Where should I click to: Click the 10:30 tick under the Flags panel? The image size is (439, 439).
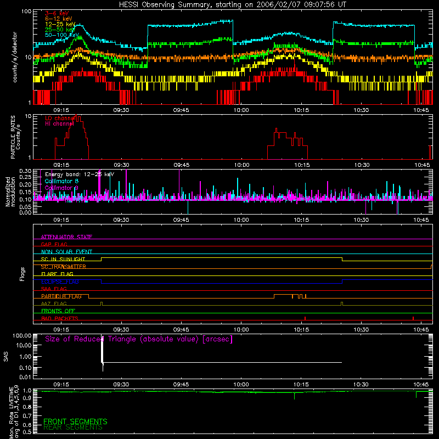coord(361,330)
